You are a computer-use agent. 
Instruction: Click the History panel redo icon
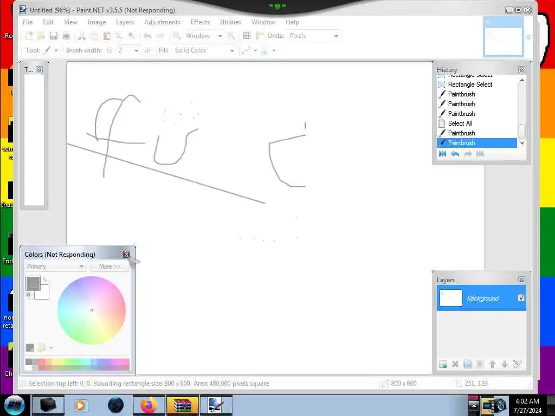[468, 153]
